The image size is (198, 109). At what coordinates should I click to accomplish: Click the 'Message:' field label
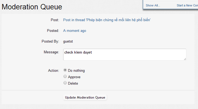pyautogui.click(x=51, y=52)
